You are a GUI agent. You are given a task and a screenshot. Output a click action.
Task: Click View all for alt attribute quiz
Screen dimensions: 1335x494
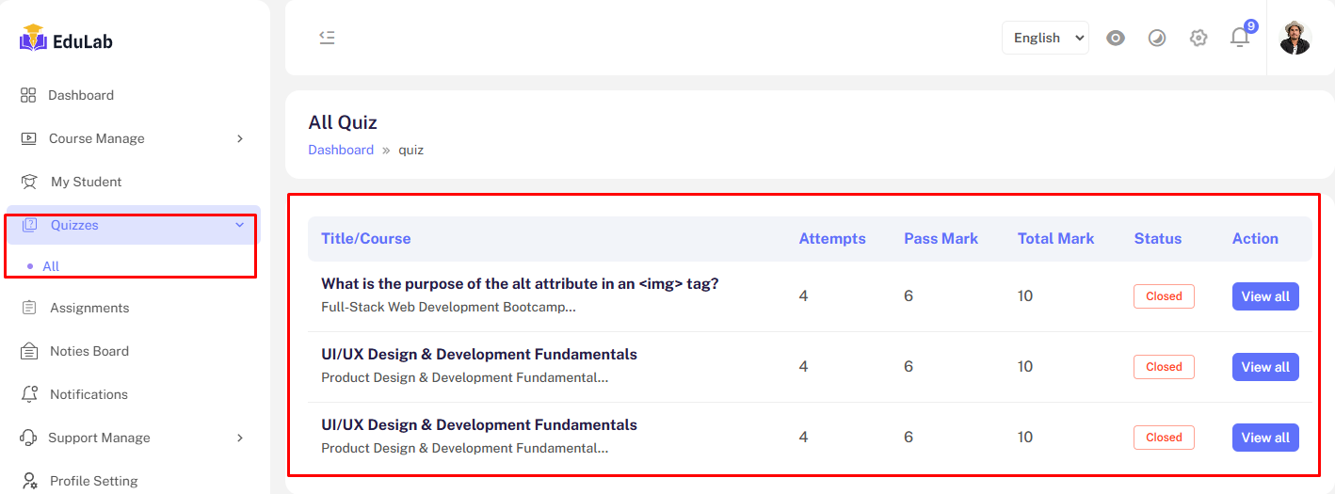[x=1264, y=296]
